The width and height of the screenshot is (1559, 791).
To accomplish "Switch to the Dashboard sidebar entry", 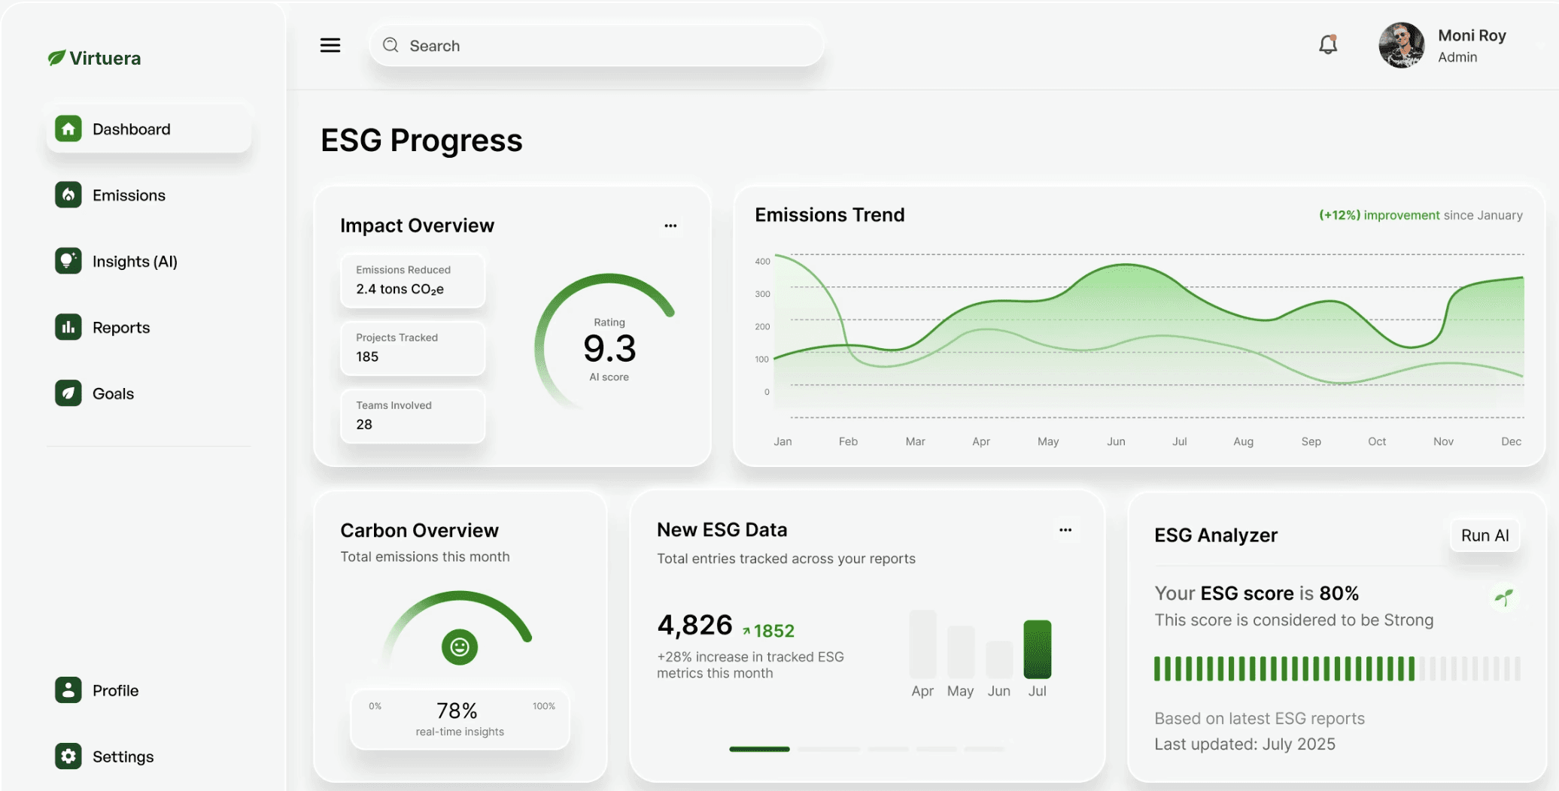I will (132, 129).
